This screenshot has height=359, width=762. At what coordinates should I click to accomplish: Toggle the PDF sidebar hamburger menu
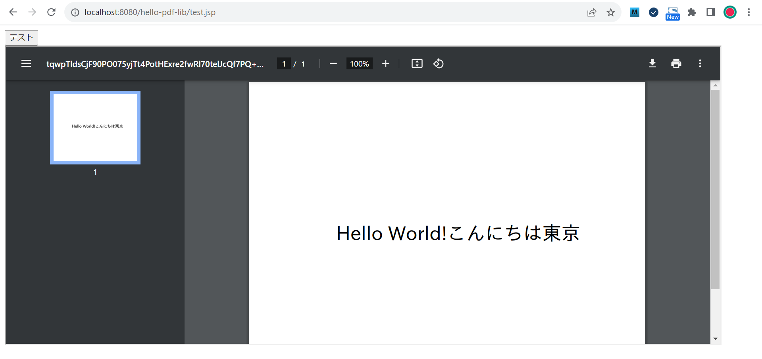(x=26, y=63)
